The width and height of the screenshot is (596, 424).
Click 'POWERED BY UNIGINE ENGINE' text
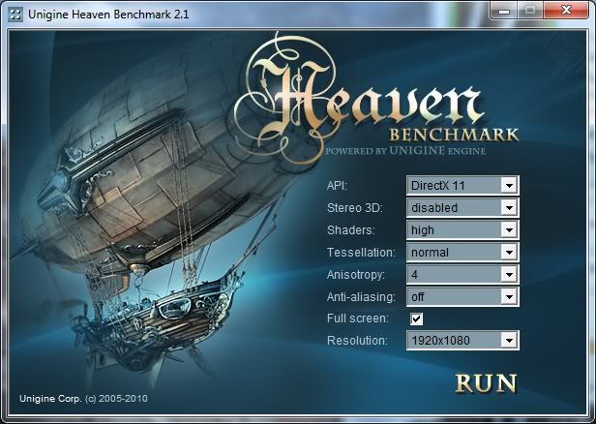click(x=404, y=151)
